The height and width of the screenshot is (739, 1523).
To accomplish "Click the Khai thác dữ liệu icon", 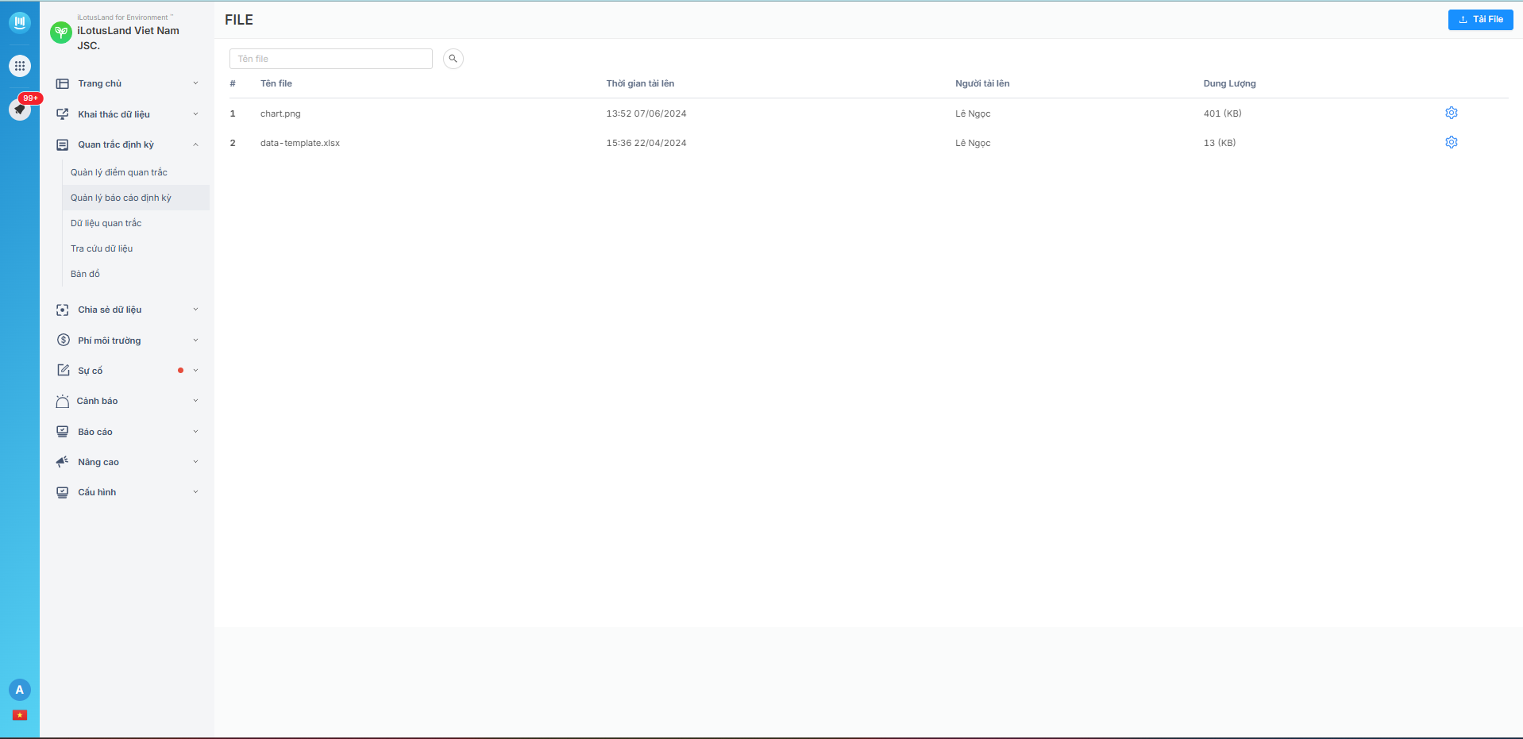I will point(63,114).
